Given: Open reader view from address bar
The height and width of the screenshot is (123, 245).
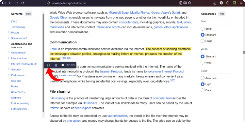Looking at the screenshot, I should [181, 3].
